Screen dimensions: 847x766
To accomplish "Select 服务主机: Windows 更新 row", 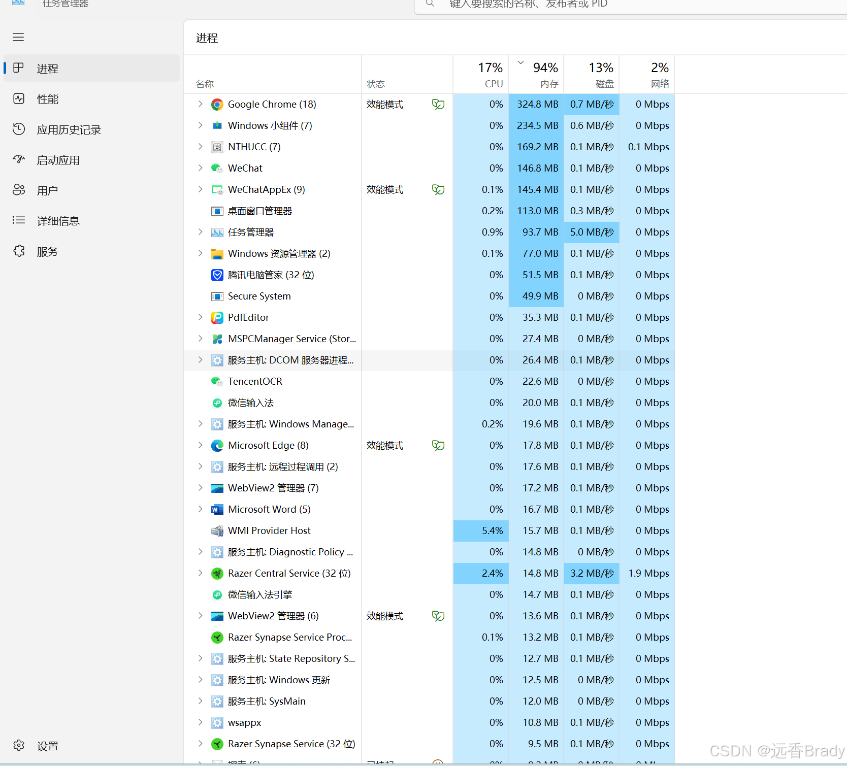I will (429, 680).
